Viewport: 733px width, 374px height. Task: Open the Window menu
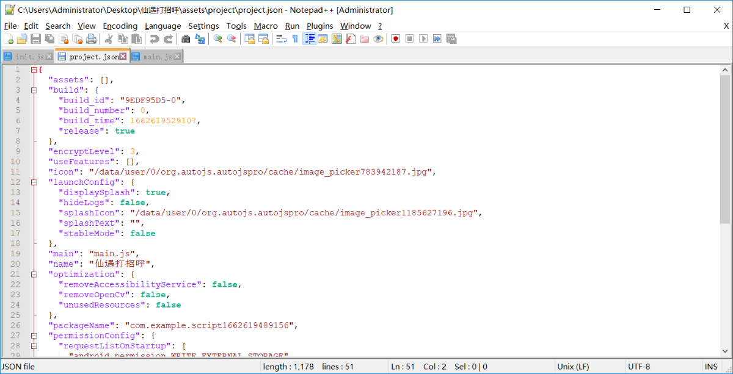[x=356, y=26]
